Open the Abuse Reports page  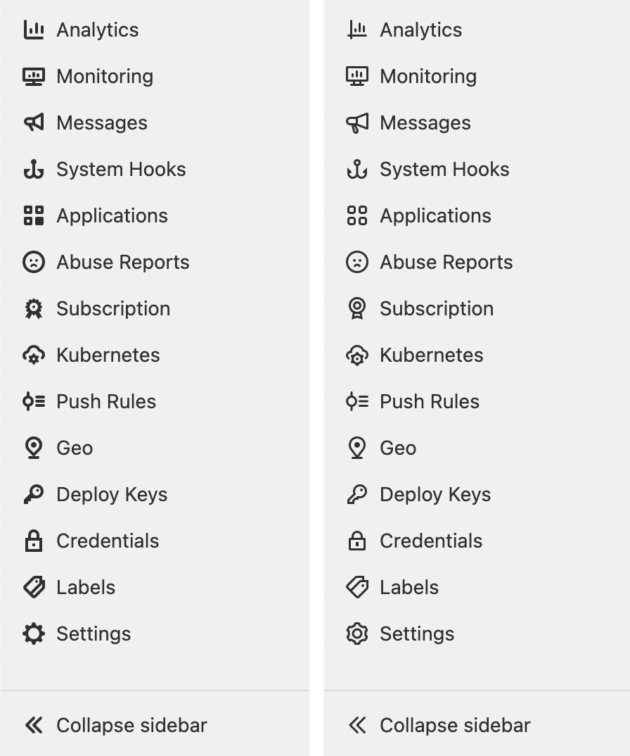pos(123,262)
